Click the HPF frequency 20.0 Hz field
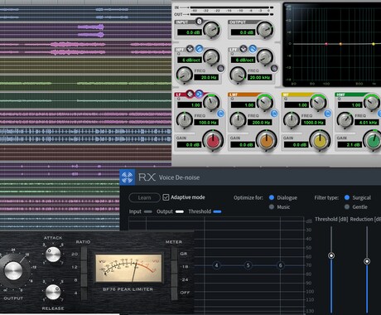Screen dimensions: 381x315 206,77
